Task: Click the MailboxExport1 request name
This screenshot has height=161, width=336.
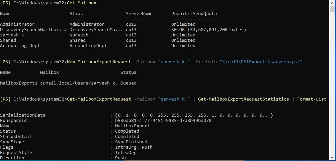Action: pos(18,83)
